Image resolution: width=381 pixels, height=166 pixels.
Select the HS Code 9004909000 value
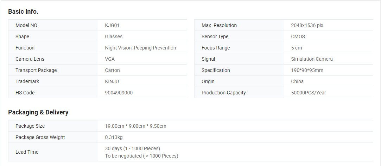[x=119, y=93]
